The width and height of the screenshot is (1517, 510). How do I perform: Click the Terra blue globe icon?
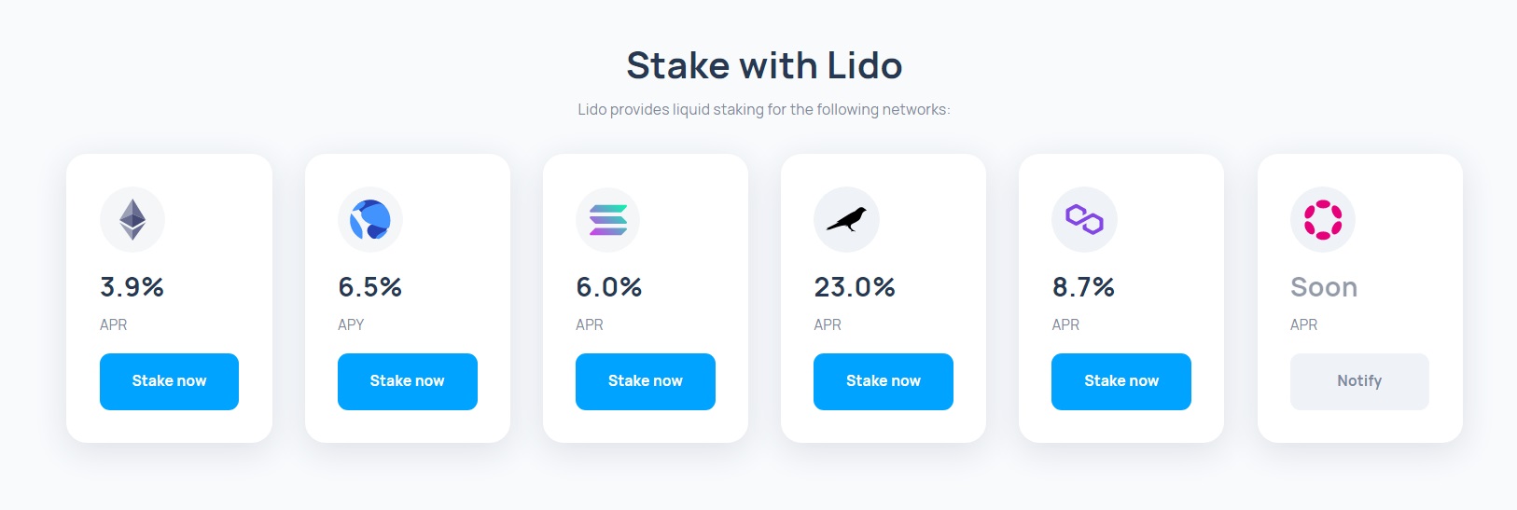(370, 220)
